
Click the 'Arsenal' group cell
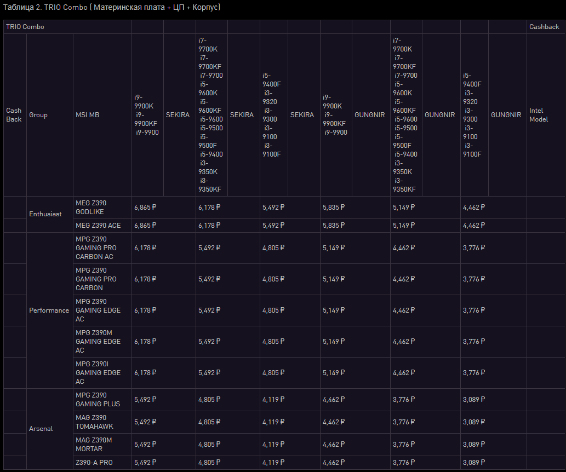pos(41,429)
